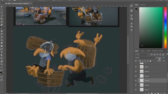Delete the selected layer
The image size is (168, 94).
(x=164, y=93)
